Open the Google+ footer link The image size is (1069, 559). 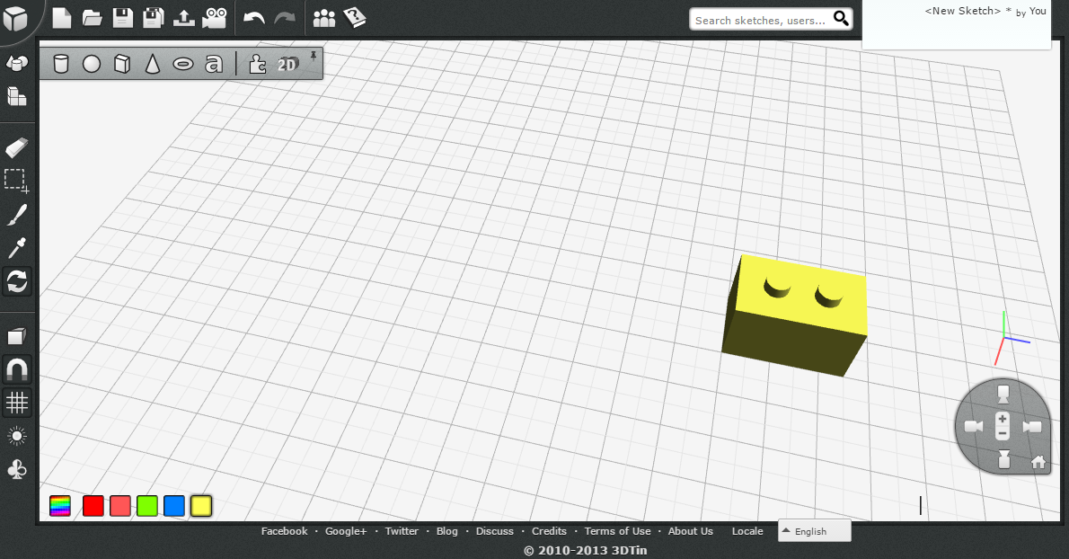[346, 531]
